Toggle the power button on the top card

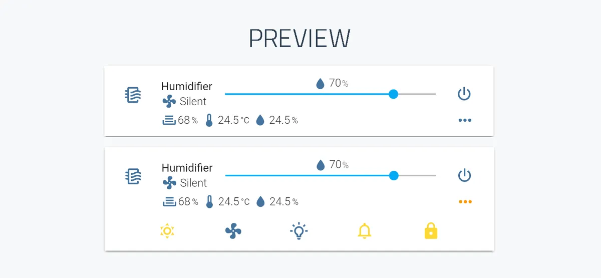[x=464, y=94]
